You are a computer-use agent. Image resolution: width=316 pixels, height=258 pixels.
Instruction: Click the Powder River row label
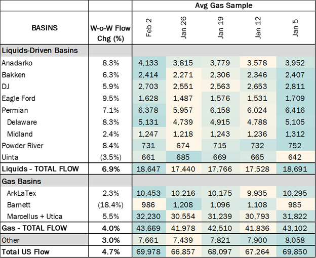22,146
